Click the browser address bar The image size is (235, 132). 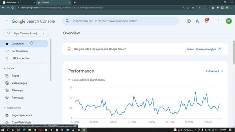(99, 8)
